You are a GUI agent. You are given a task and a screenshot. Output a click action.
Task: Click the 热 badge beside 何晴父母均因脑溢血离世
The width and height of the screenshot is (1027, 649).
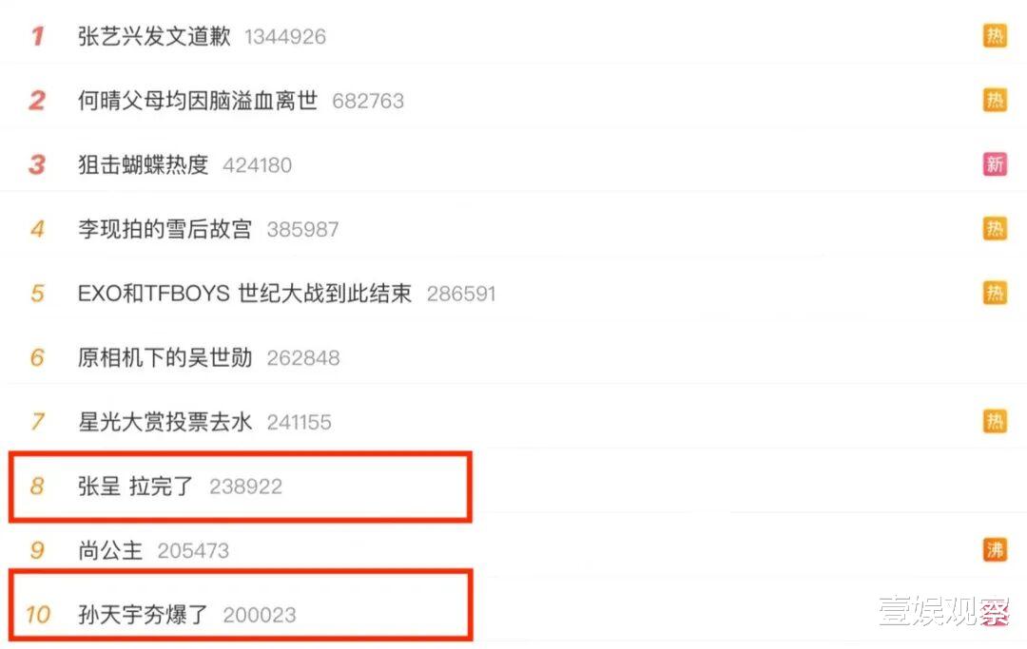tap(995, 100)
